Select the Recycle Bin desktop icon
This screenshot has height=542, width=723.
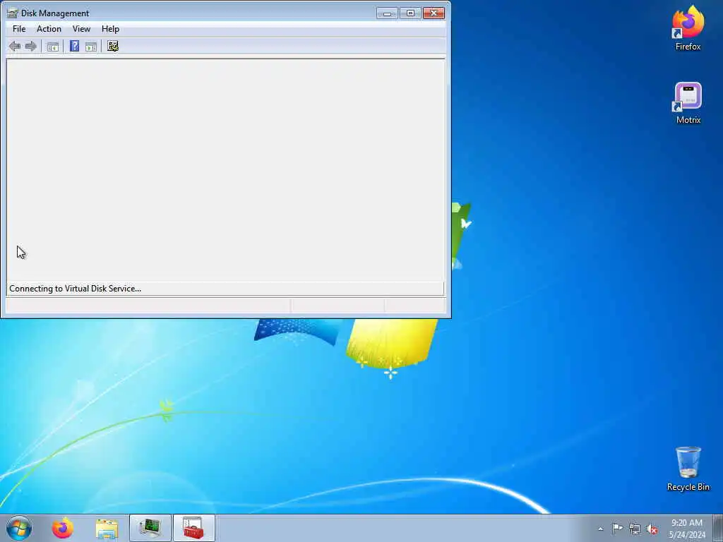pyautogui.click(x=688, y=469)
